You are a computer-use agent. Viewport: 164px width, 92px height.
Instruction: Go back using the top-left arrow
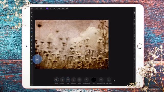pos(32,9)
